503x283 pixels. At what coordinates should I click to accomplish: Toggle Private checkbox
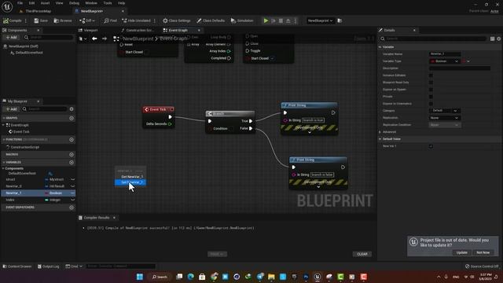coord(431,97)
